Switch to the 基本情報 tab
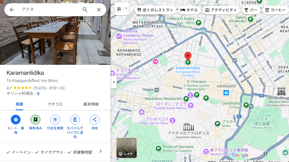Viewport: 289px width, 162px height. (x=91, y=104)
